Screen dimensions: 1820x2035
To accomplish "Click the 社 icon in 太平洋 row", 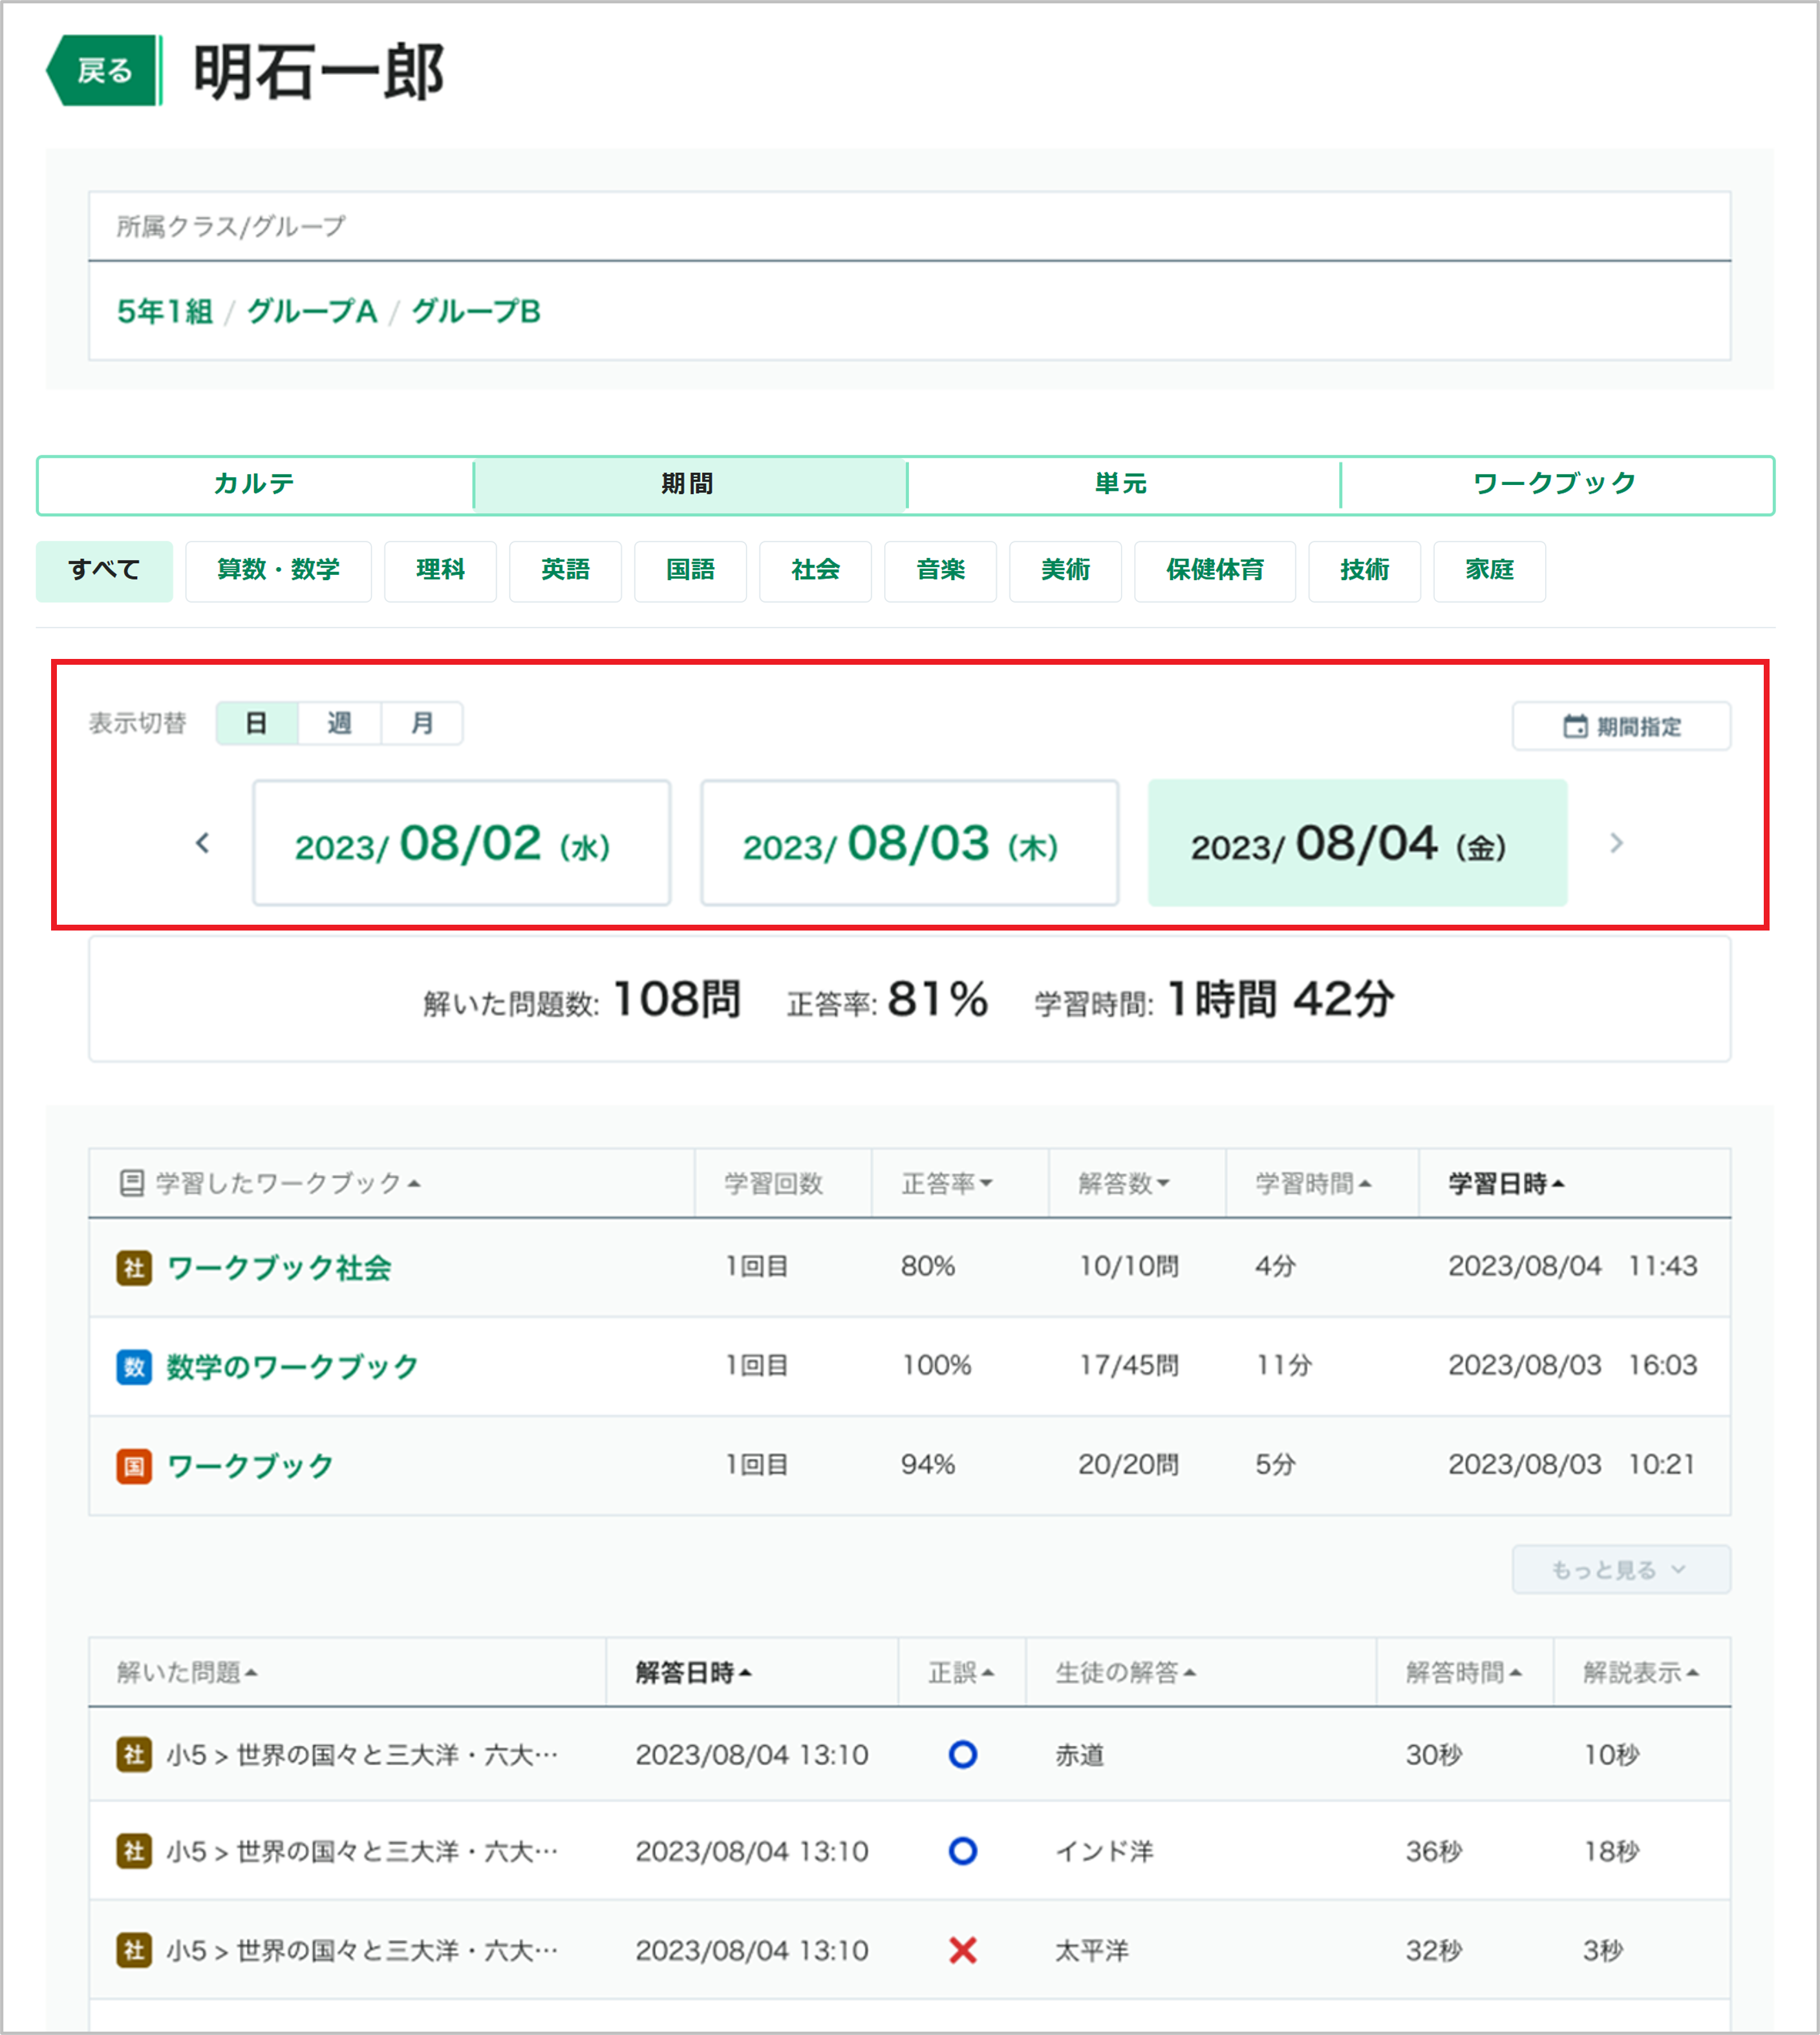I will coord(134,1950).
